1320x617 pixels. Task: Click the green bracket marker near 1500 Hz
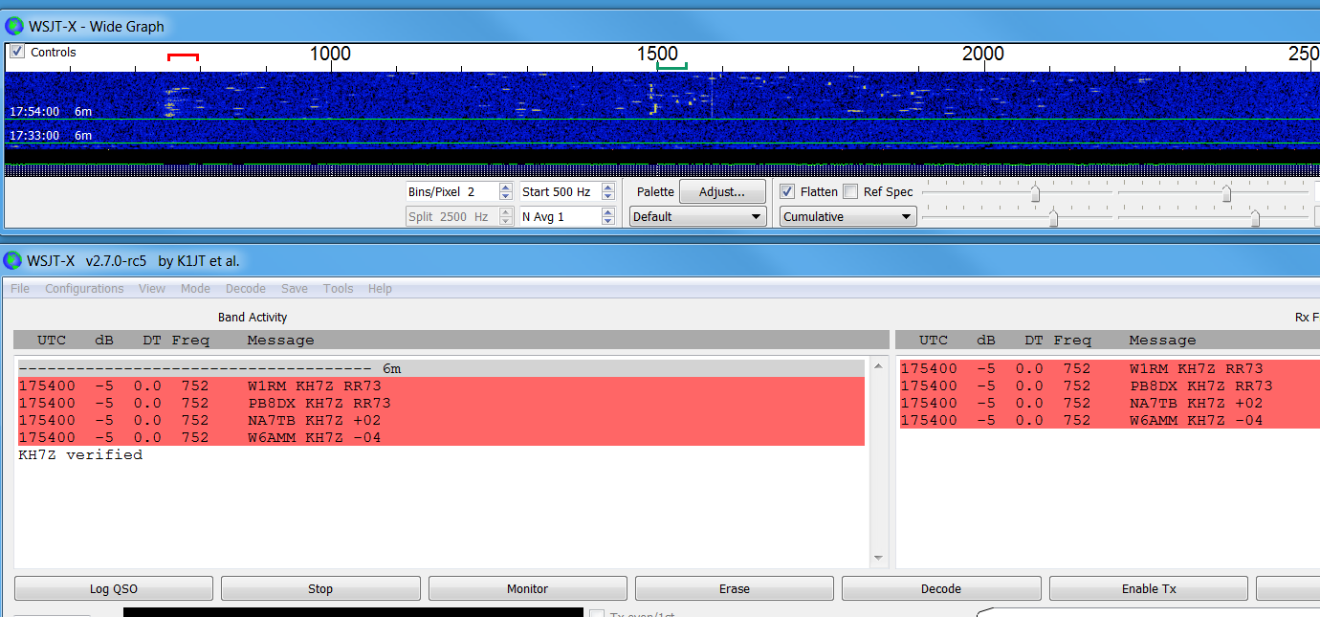[x=671, y=66]
